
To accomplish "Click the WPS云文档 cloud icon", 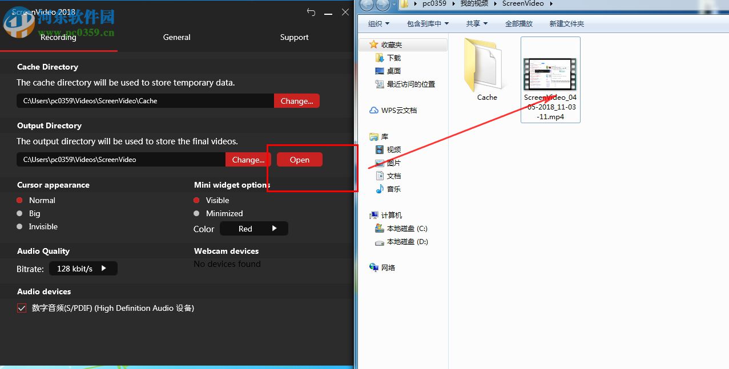I will [374, 110].
